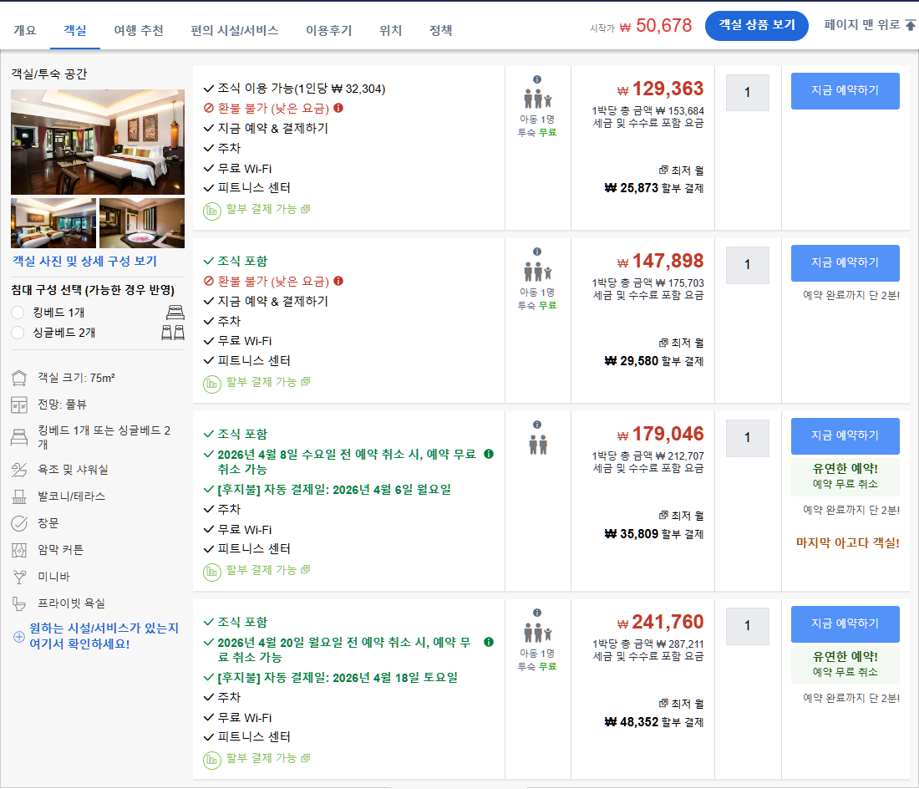The height and width of the screenshot is (789, 919).
Task: Click guests icon in ₩179,046 offer
Action: click(537, 445)
